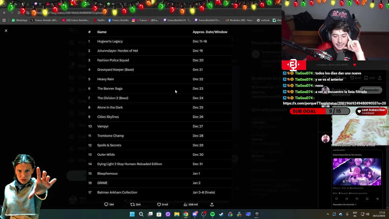Open Microsoft Store from the taskbar
Screen dimensions: 389x219
click(159, 214)
